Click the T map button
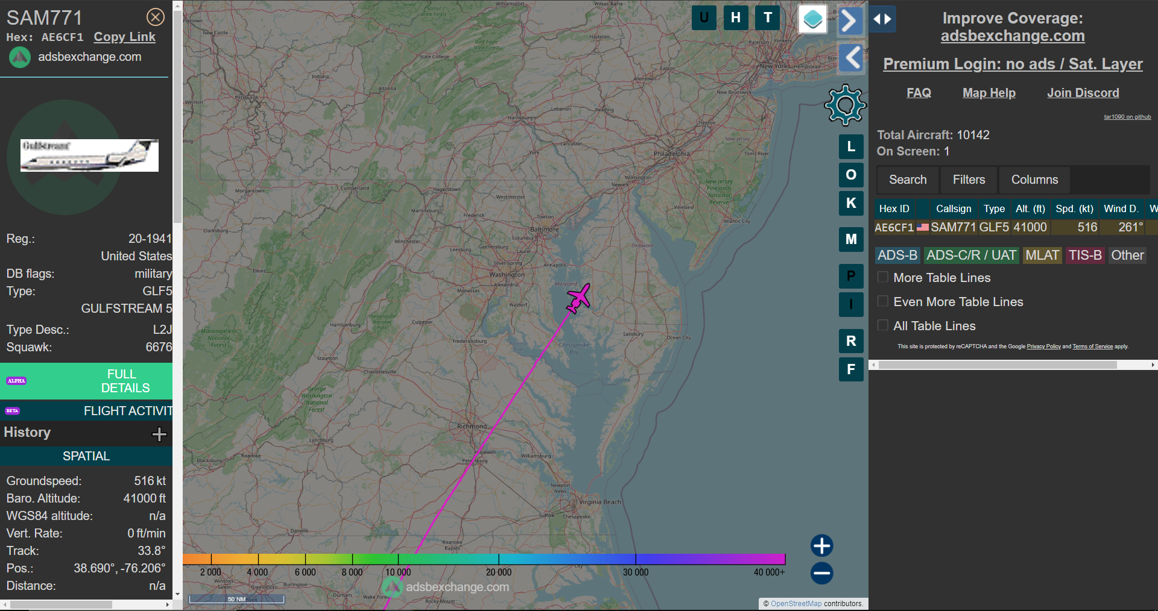The width and height of the screenshot is (1158, 611). [x=768, y=17]
